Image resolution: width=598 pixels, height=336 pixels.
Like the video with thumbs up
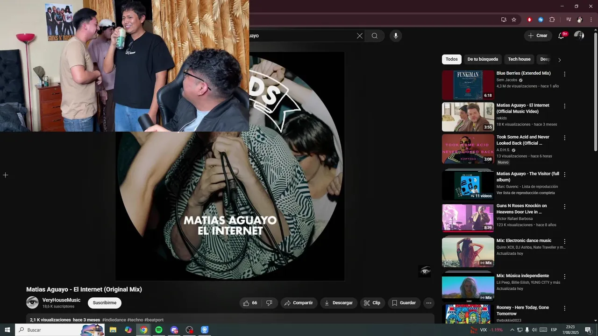point(250,303)
